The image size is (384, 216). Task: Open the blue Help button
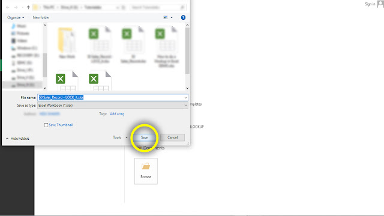pyautogui.click(x=183, y=17)
